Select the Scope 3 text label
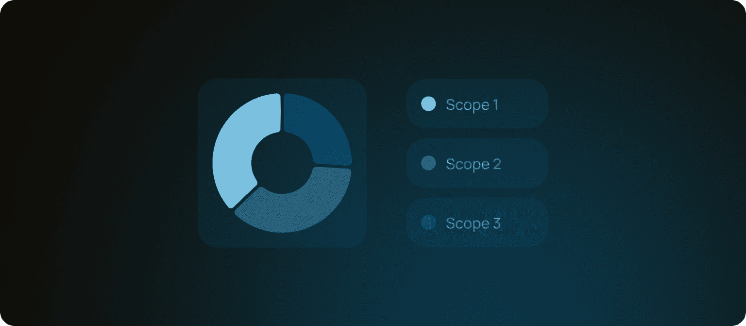The image size is (746, 326). 473,223
